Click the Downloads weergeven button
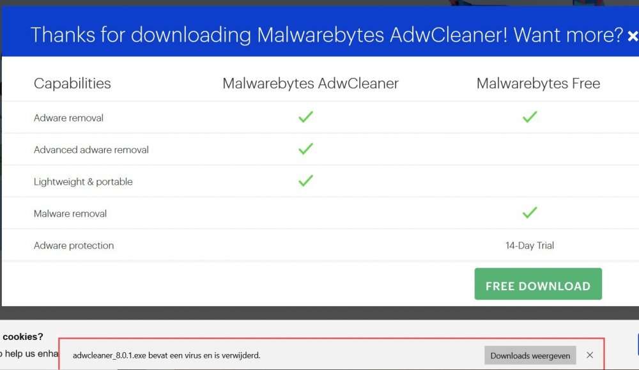This screenshot has width=639, height=370. tap(530, 355)
